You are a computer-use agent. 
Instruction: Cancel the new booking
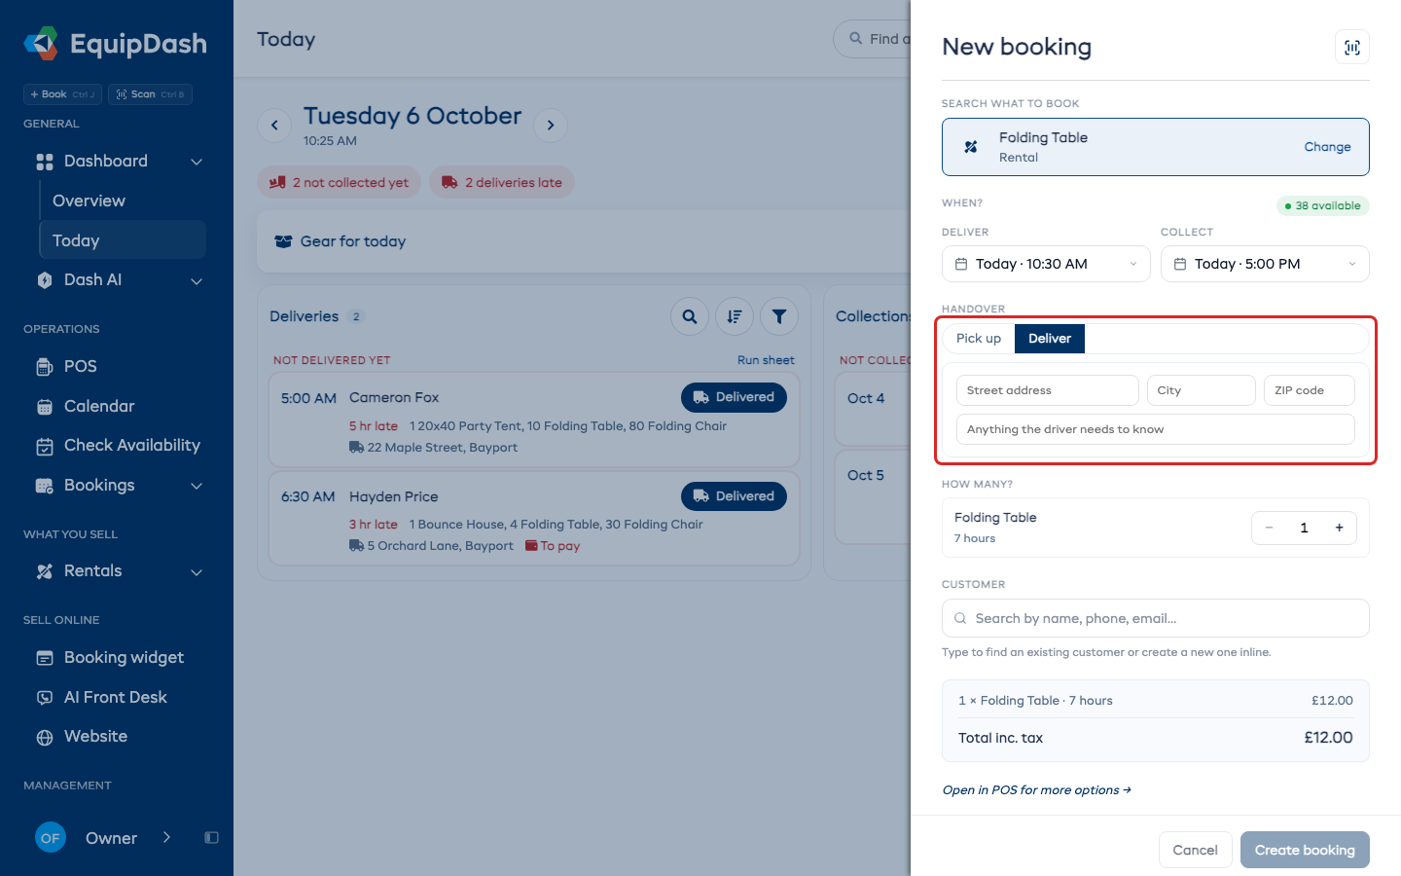click(x=1195, y=850)
